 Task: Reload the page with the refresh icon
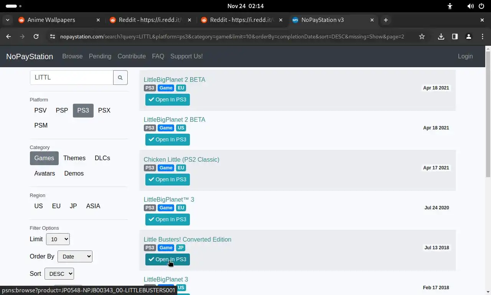(36, 36)
